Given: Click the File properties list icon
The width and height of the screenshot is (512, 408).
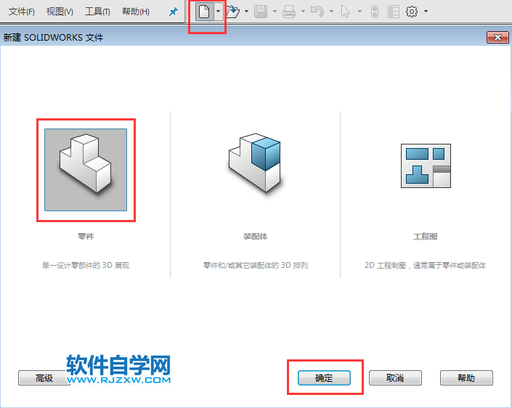Looking at the screenshot, I should (x=393, y=12).
